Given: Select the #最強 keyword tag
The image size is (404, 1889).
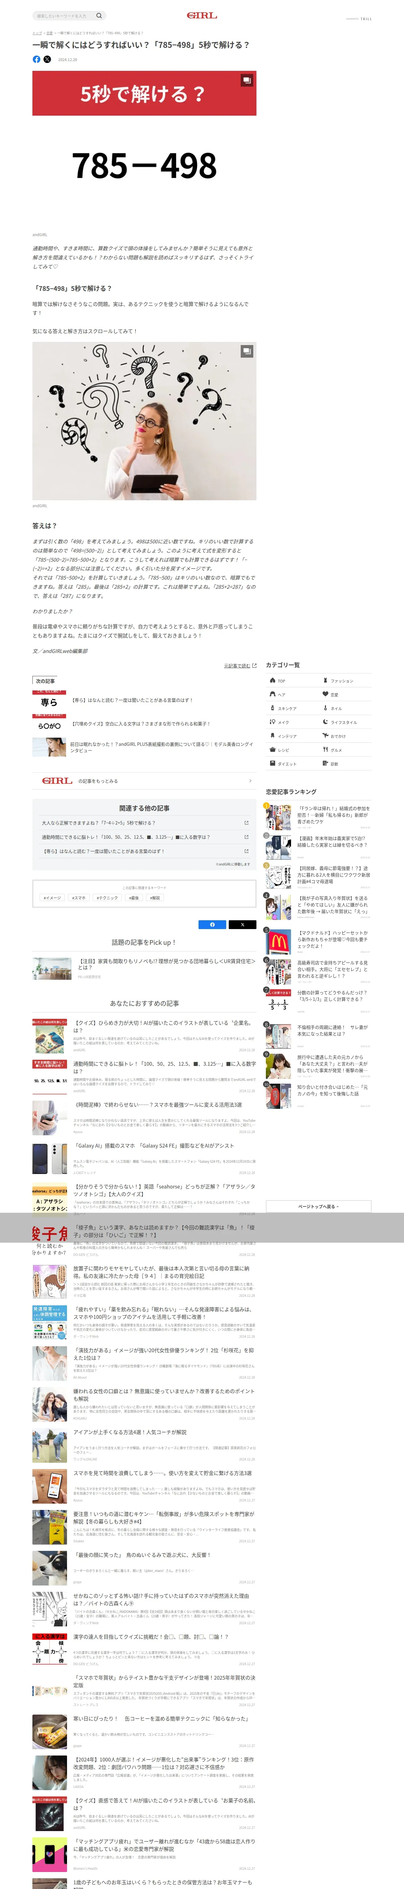Looking at the screenshot, I should coord(133,898).
